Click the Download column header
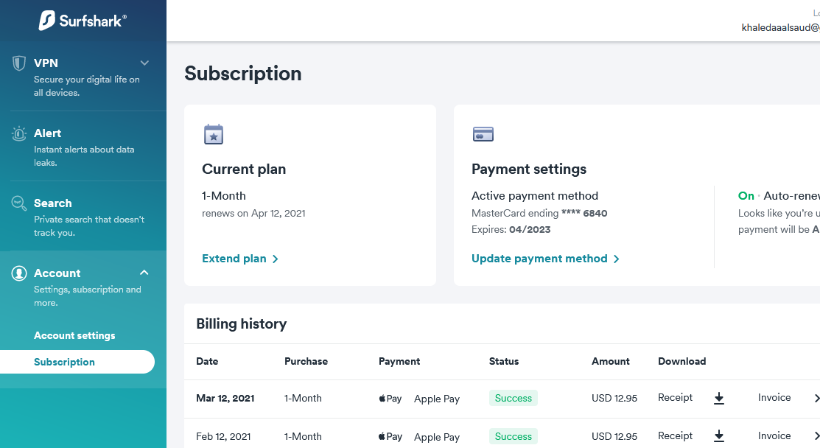 pos(682,361)
